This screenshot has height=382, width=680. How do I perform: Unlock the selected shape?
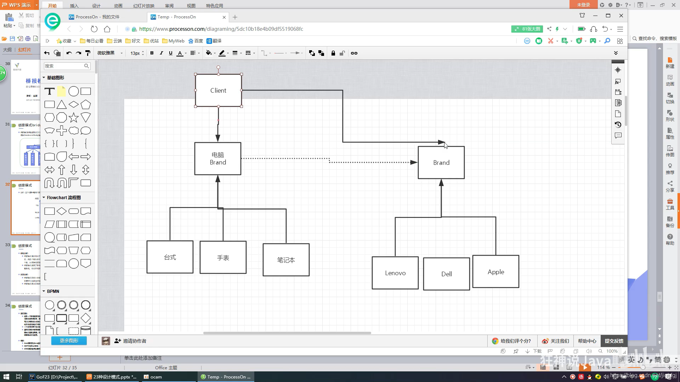tap(342, 53)
